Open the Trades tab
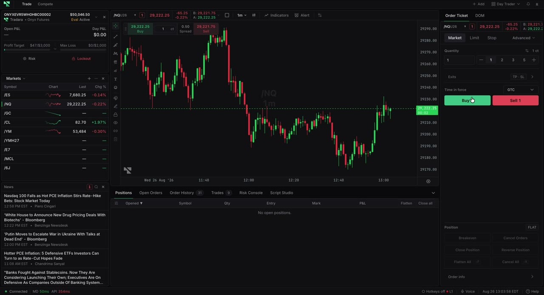The height and width of the screenshot is (295, 544). pyautogui.click(x=221, y=193)
